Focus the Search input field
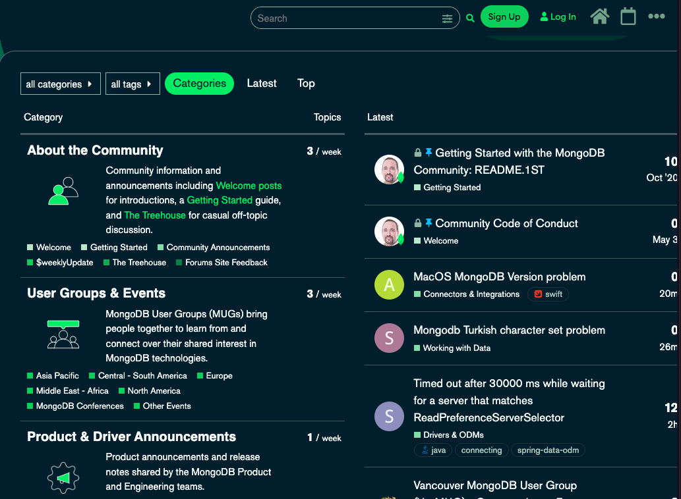 click(347, 18)
